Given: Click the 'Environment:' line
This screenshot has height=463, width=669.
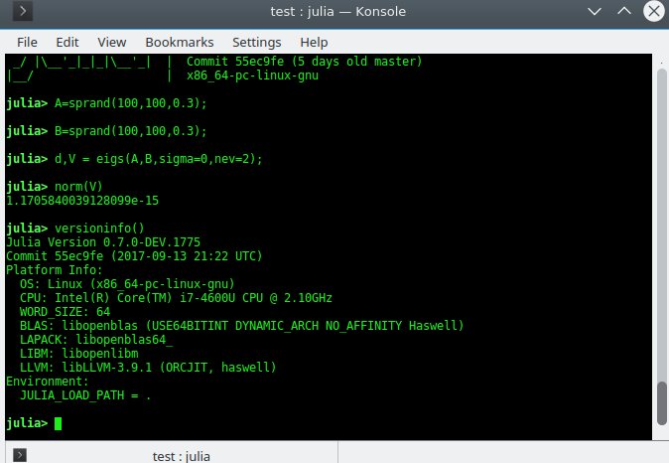Looking at the screenshot, I should click(48, 381).
